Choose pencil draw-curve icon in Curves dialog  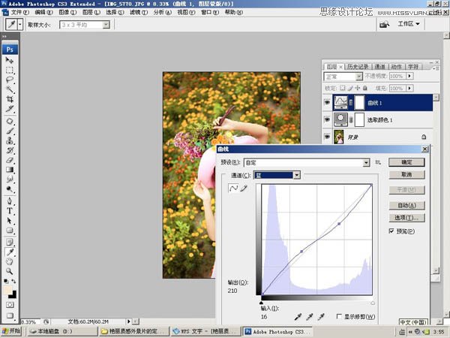tap(243, 189)
